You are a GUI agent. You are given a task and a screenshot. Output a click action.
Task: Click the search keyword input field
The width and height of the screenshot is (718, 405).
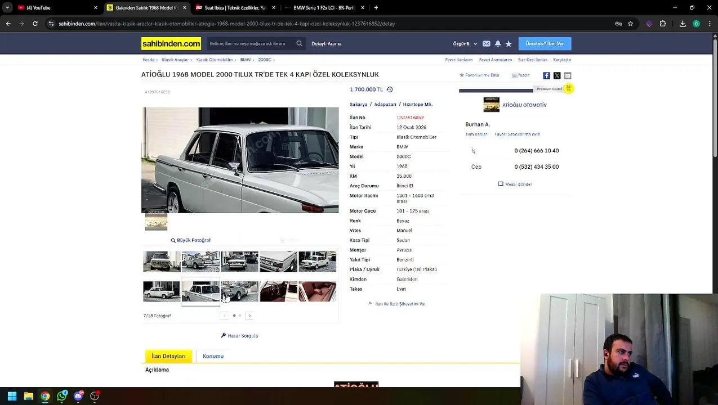(x=250, y=43)
